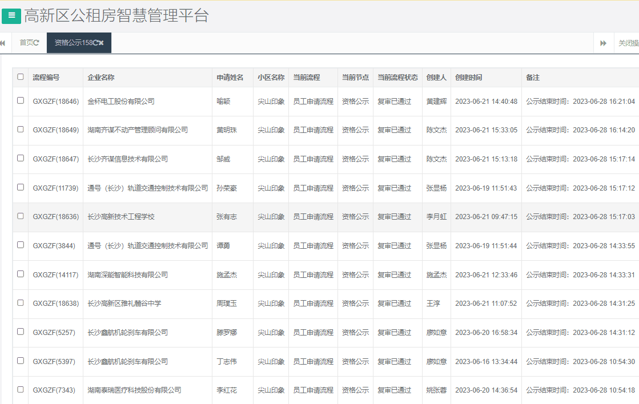Select the 资格公示158 tab

(x=71, y=42)
